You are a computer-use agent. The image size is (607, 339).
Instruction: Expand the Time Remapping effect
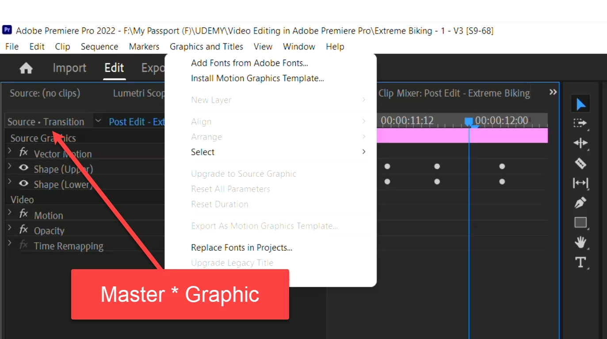(10, 243)
